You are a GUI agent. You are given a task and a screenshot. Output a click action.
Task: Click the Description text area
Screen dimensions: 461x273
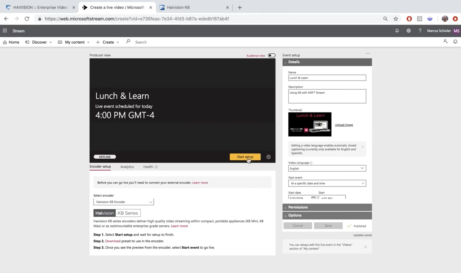coord(327,96)
